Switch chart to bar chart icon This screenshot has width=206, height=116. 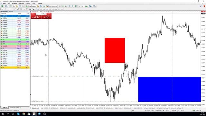click(x=60, y=6)
